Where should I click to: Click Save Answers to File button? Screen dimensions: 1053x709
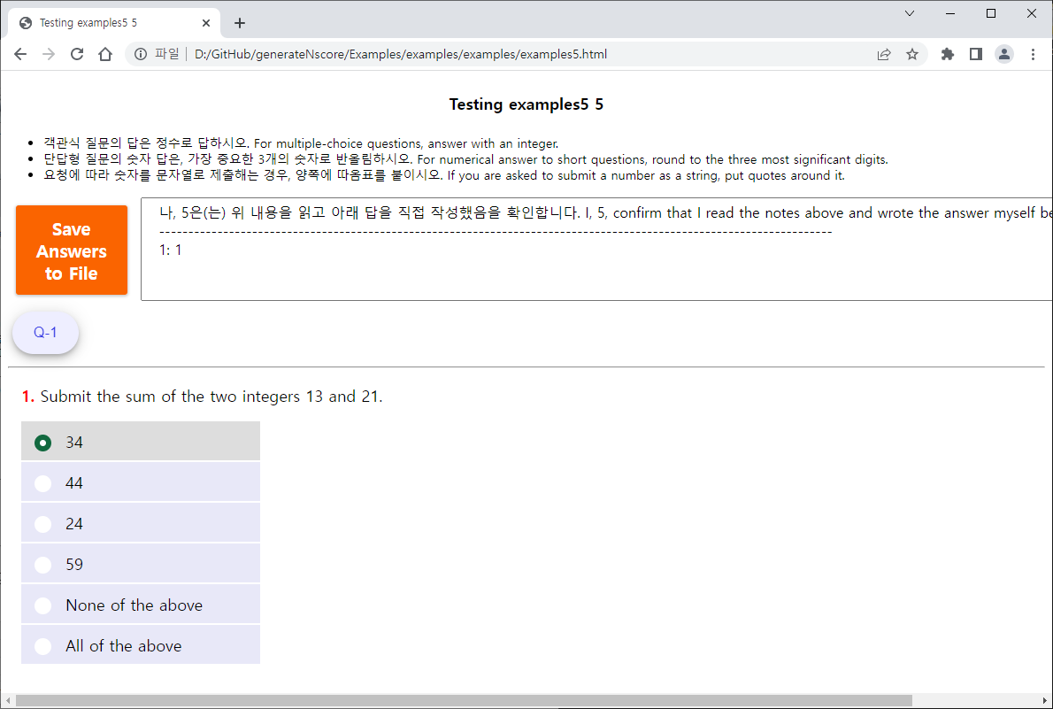click(x=72, y=250)
